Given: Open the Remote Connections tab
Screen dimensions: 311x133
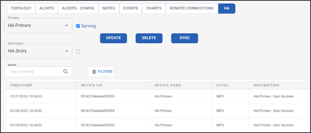Looking at the screenshot, I should pos(191,8).
